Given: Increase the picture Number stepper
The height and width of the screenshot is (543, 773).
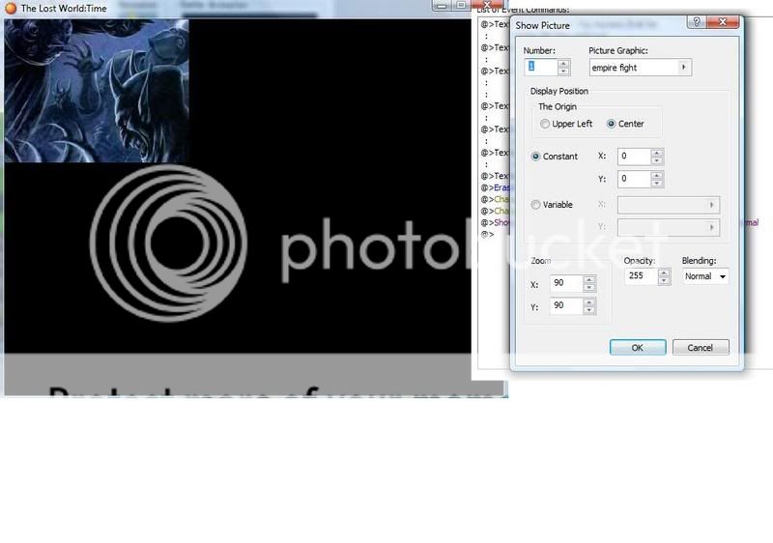Looking at the screenshot, I should click(x=564, y=64).
